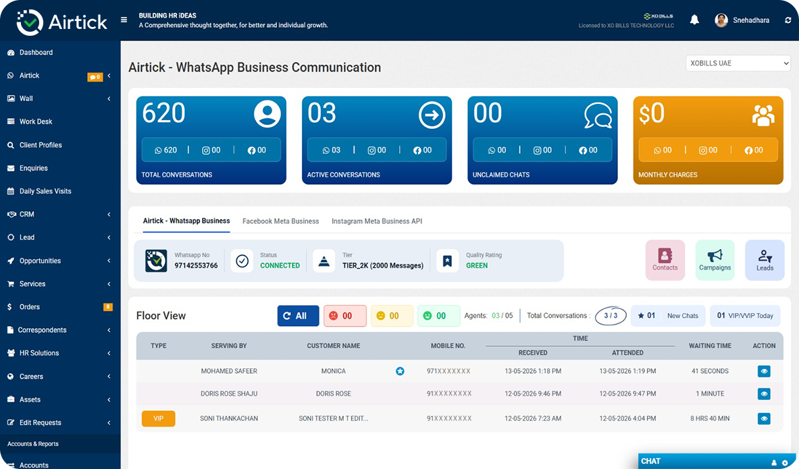This screenshot has height=469, width=799.
Task: Click the group icon on Monthly Charges card
Action: (x=763, y=115)
